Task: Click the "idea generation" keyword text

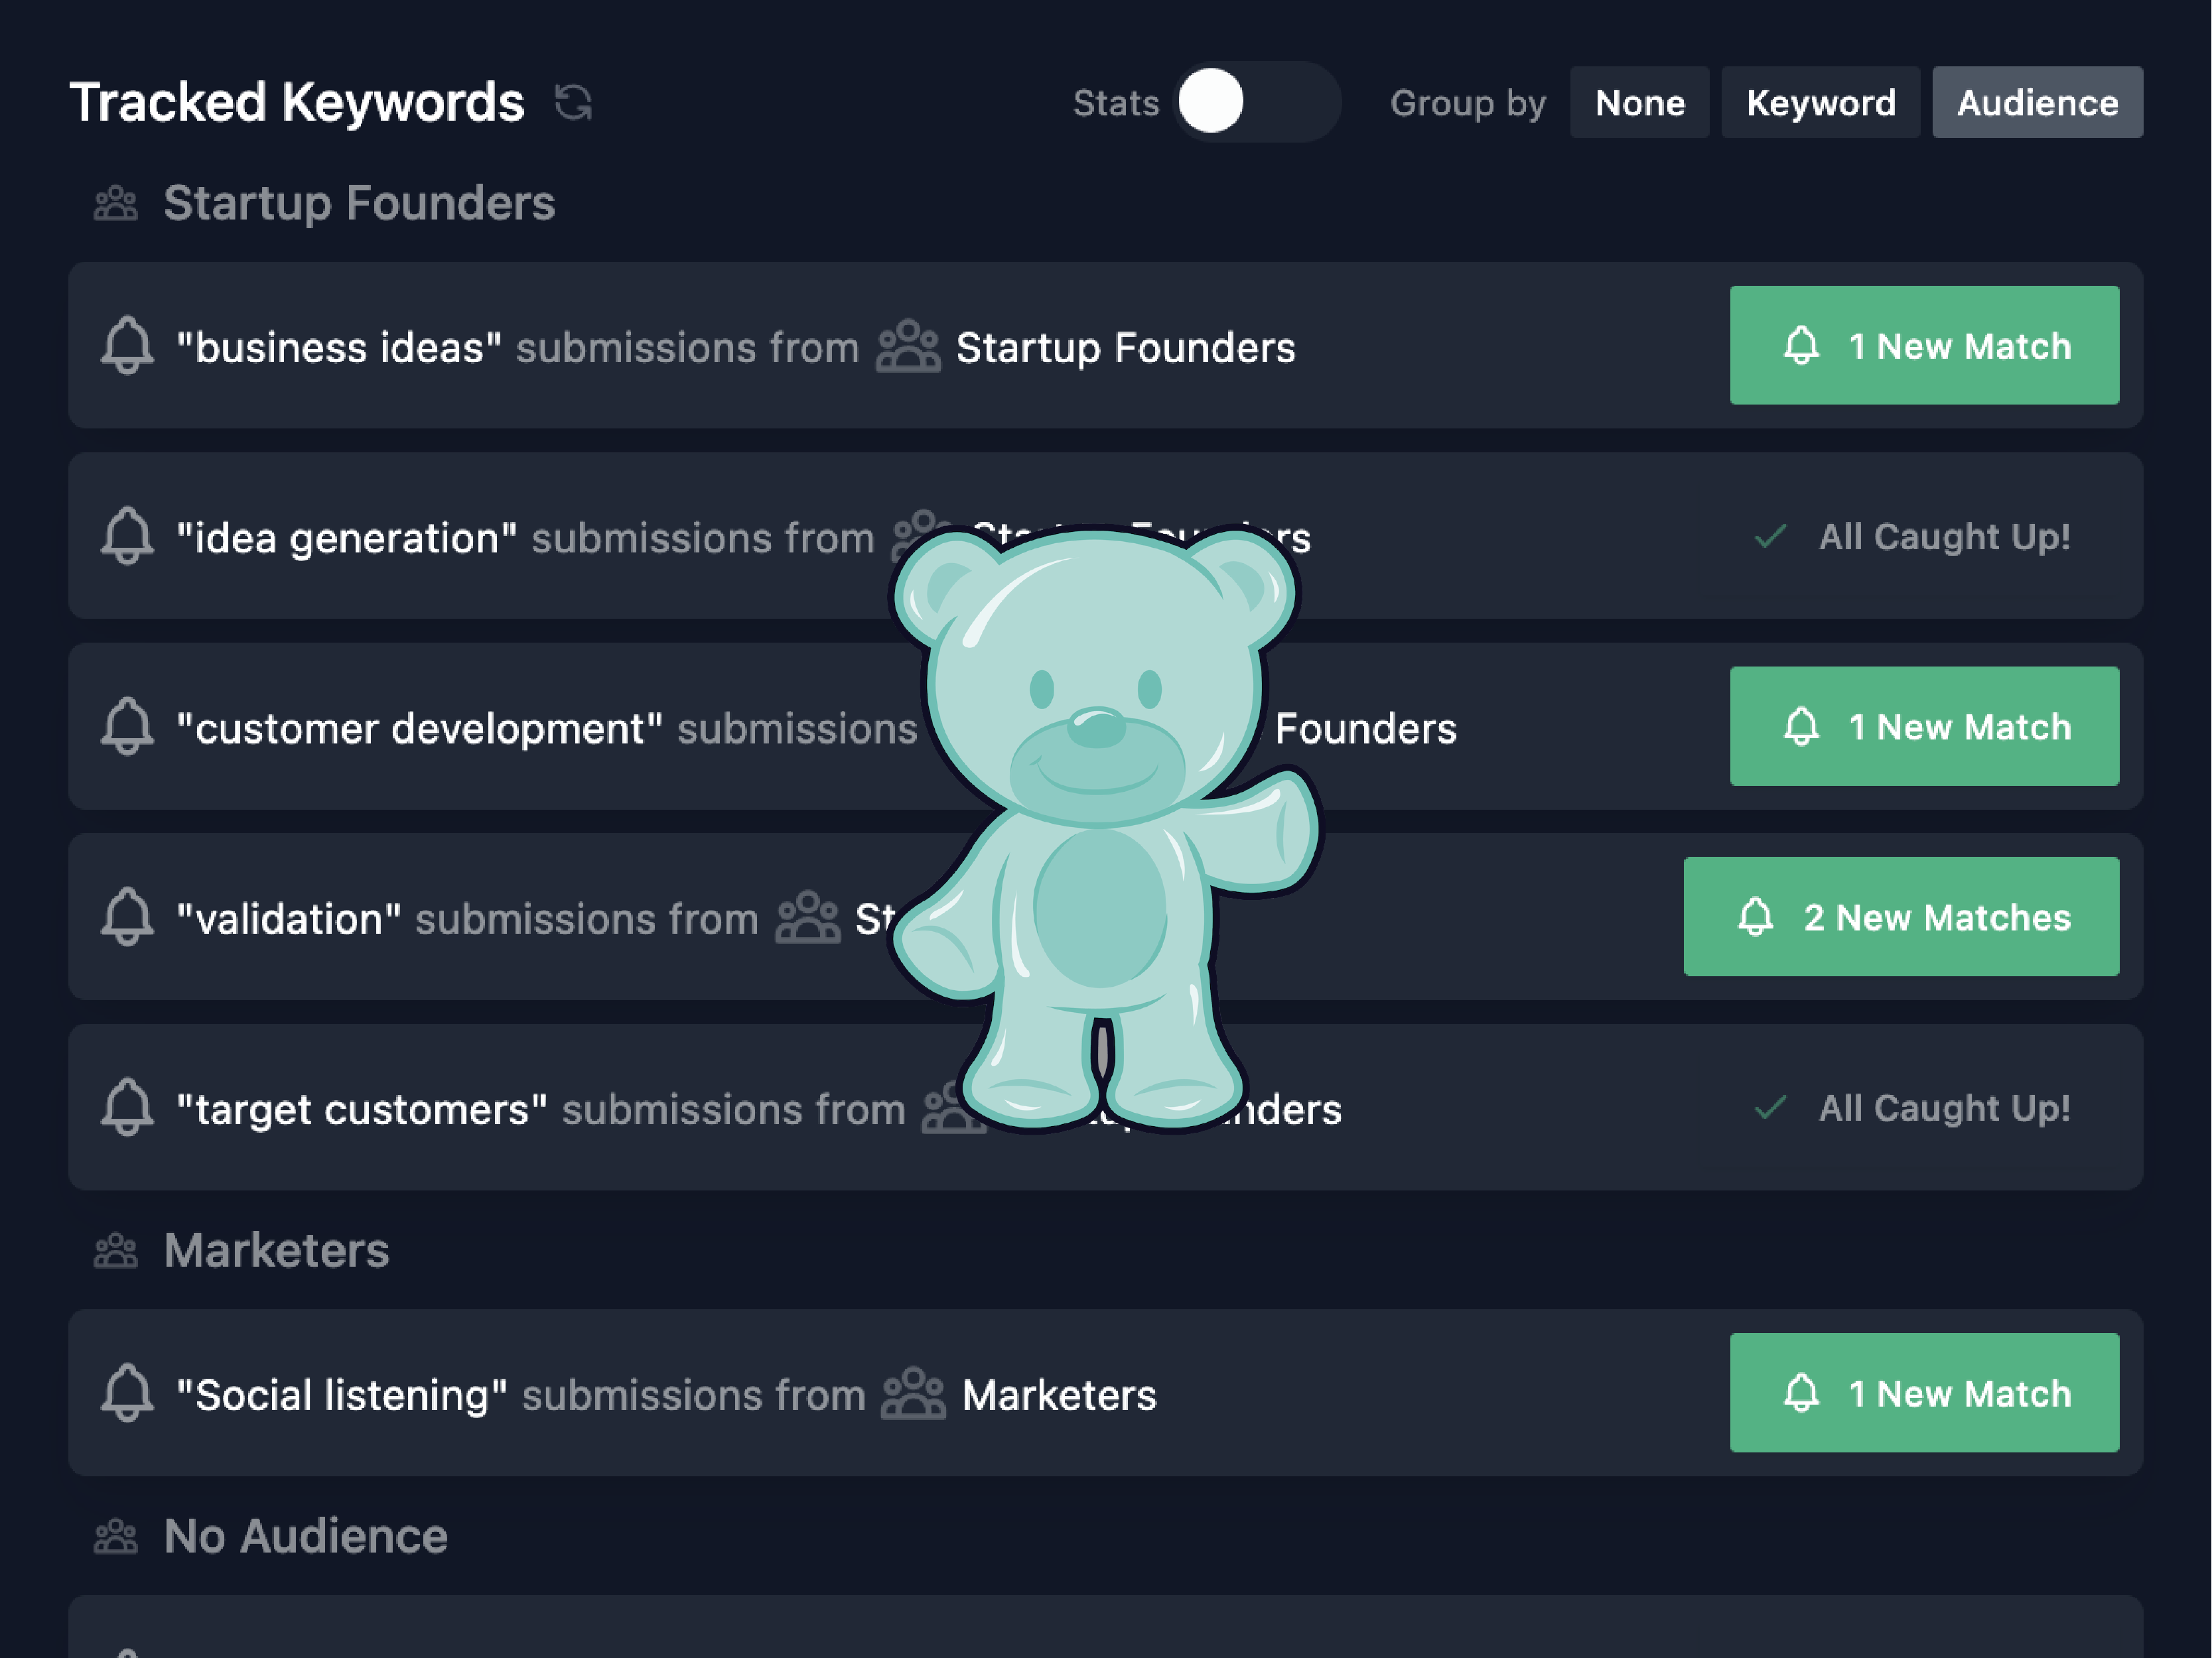Action: [347, 539]
